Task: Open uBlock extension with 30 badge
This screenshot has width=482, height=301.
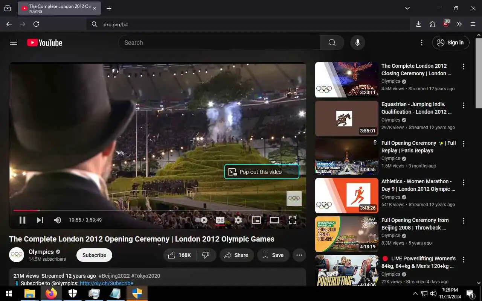Action: (446, 24)
